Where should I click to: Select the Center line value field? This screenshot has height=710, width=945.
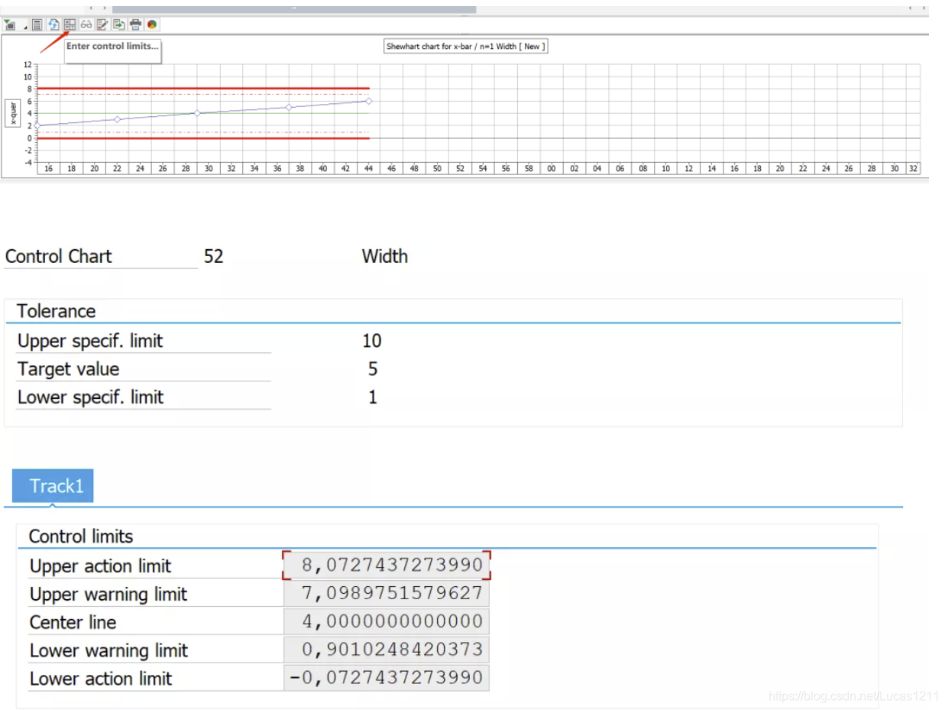point(387,621)
